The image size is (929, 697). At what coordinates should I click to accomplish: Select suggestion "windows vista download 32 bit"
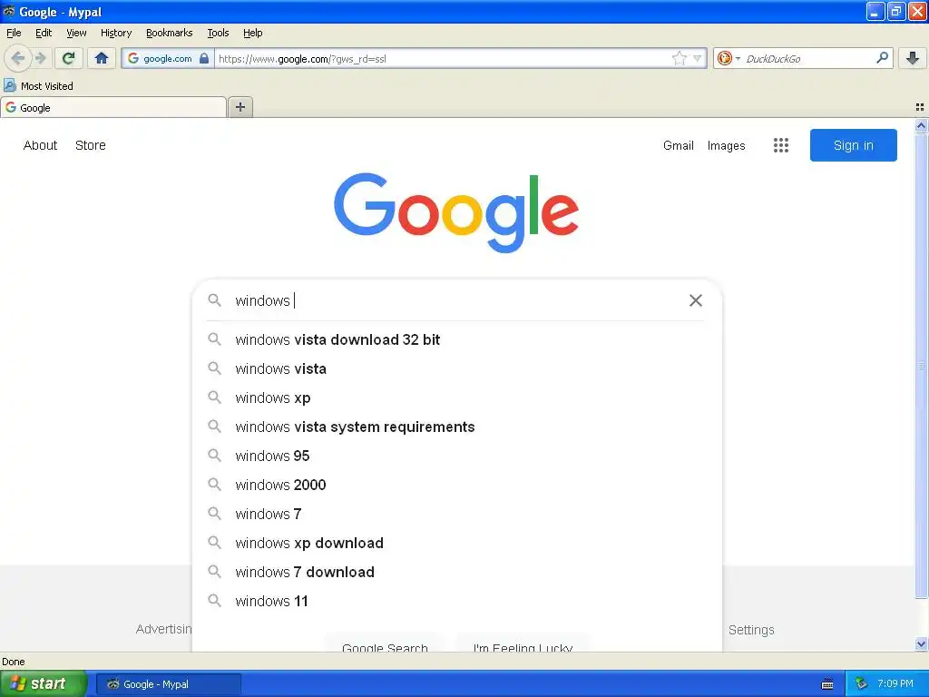click(457, 339)
